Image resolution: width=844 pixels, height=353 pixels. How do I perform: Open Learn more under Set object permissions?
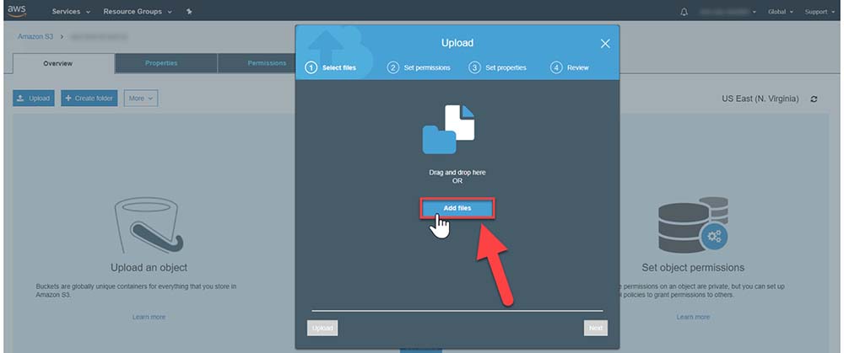click(x=693, y=317)
